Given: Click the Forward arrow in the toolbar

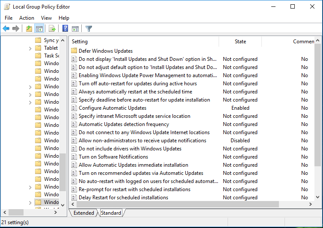Looking at the screenshot, I should point(16,29).
